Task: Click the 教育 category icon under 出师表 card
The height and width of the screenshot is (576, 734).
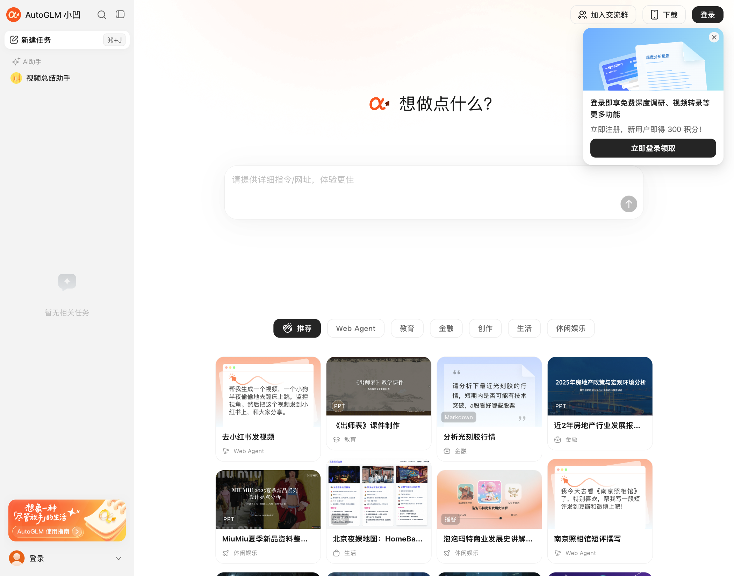Action: tap(336, 440)
